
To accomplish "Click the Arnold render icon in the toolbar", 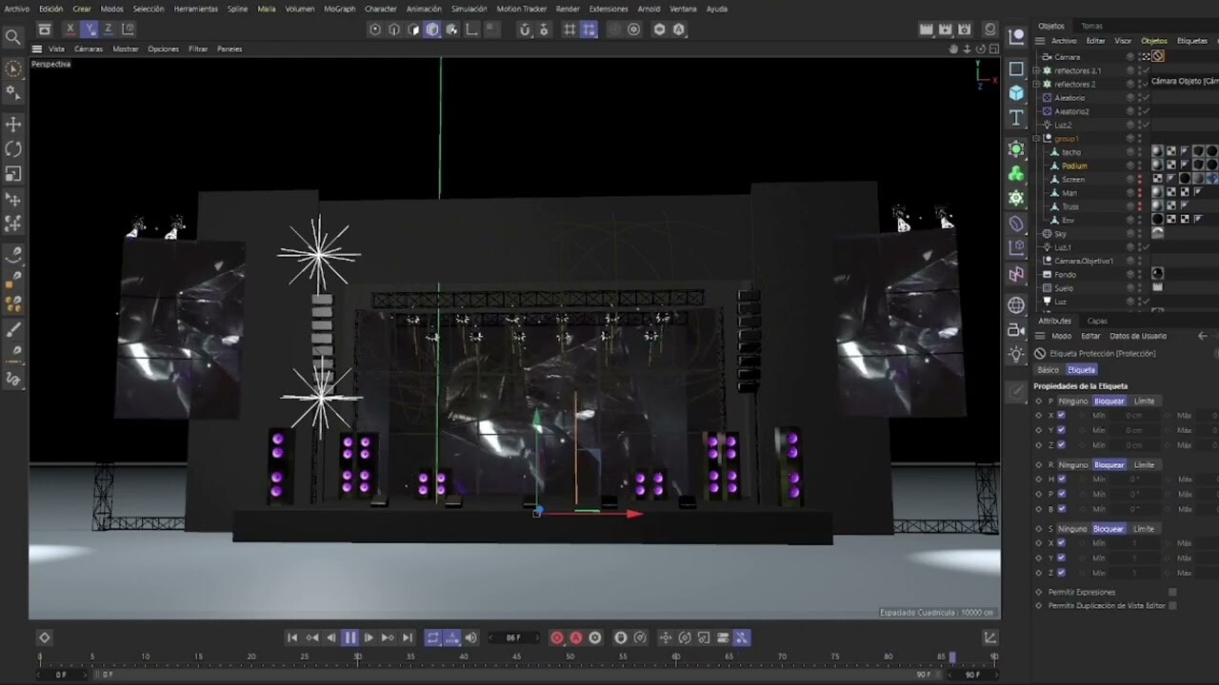I will point(679,29).
